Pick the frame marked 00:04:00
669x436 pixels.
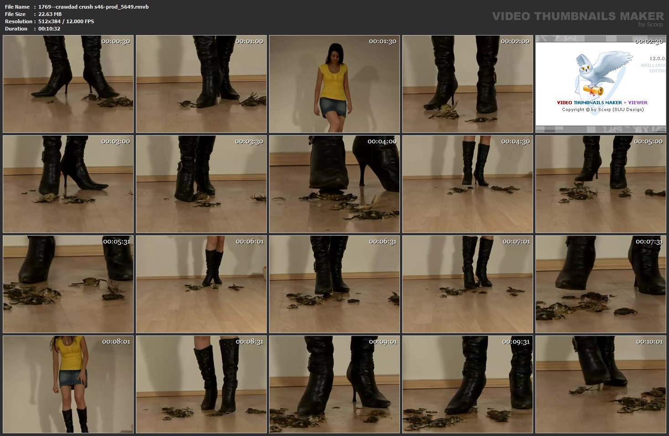pyautogui.click(x=335, y=184)
